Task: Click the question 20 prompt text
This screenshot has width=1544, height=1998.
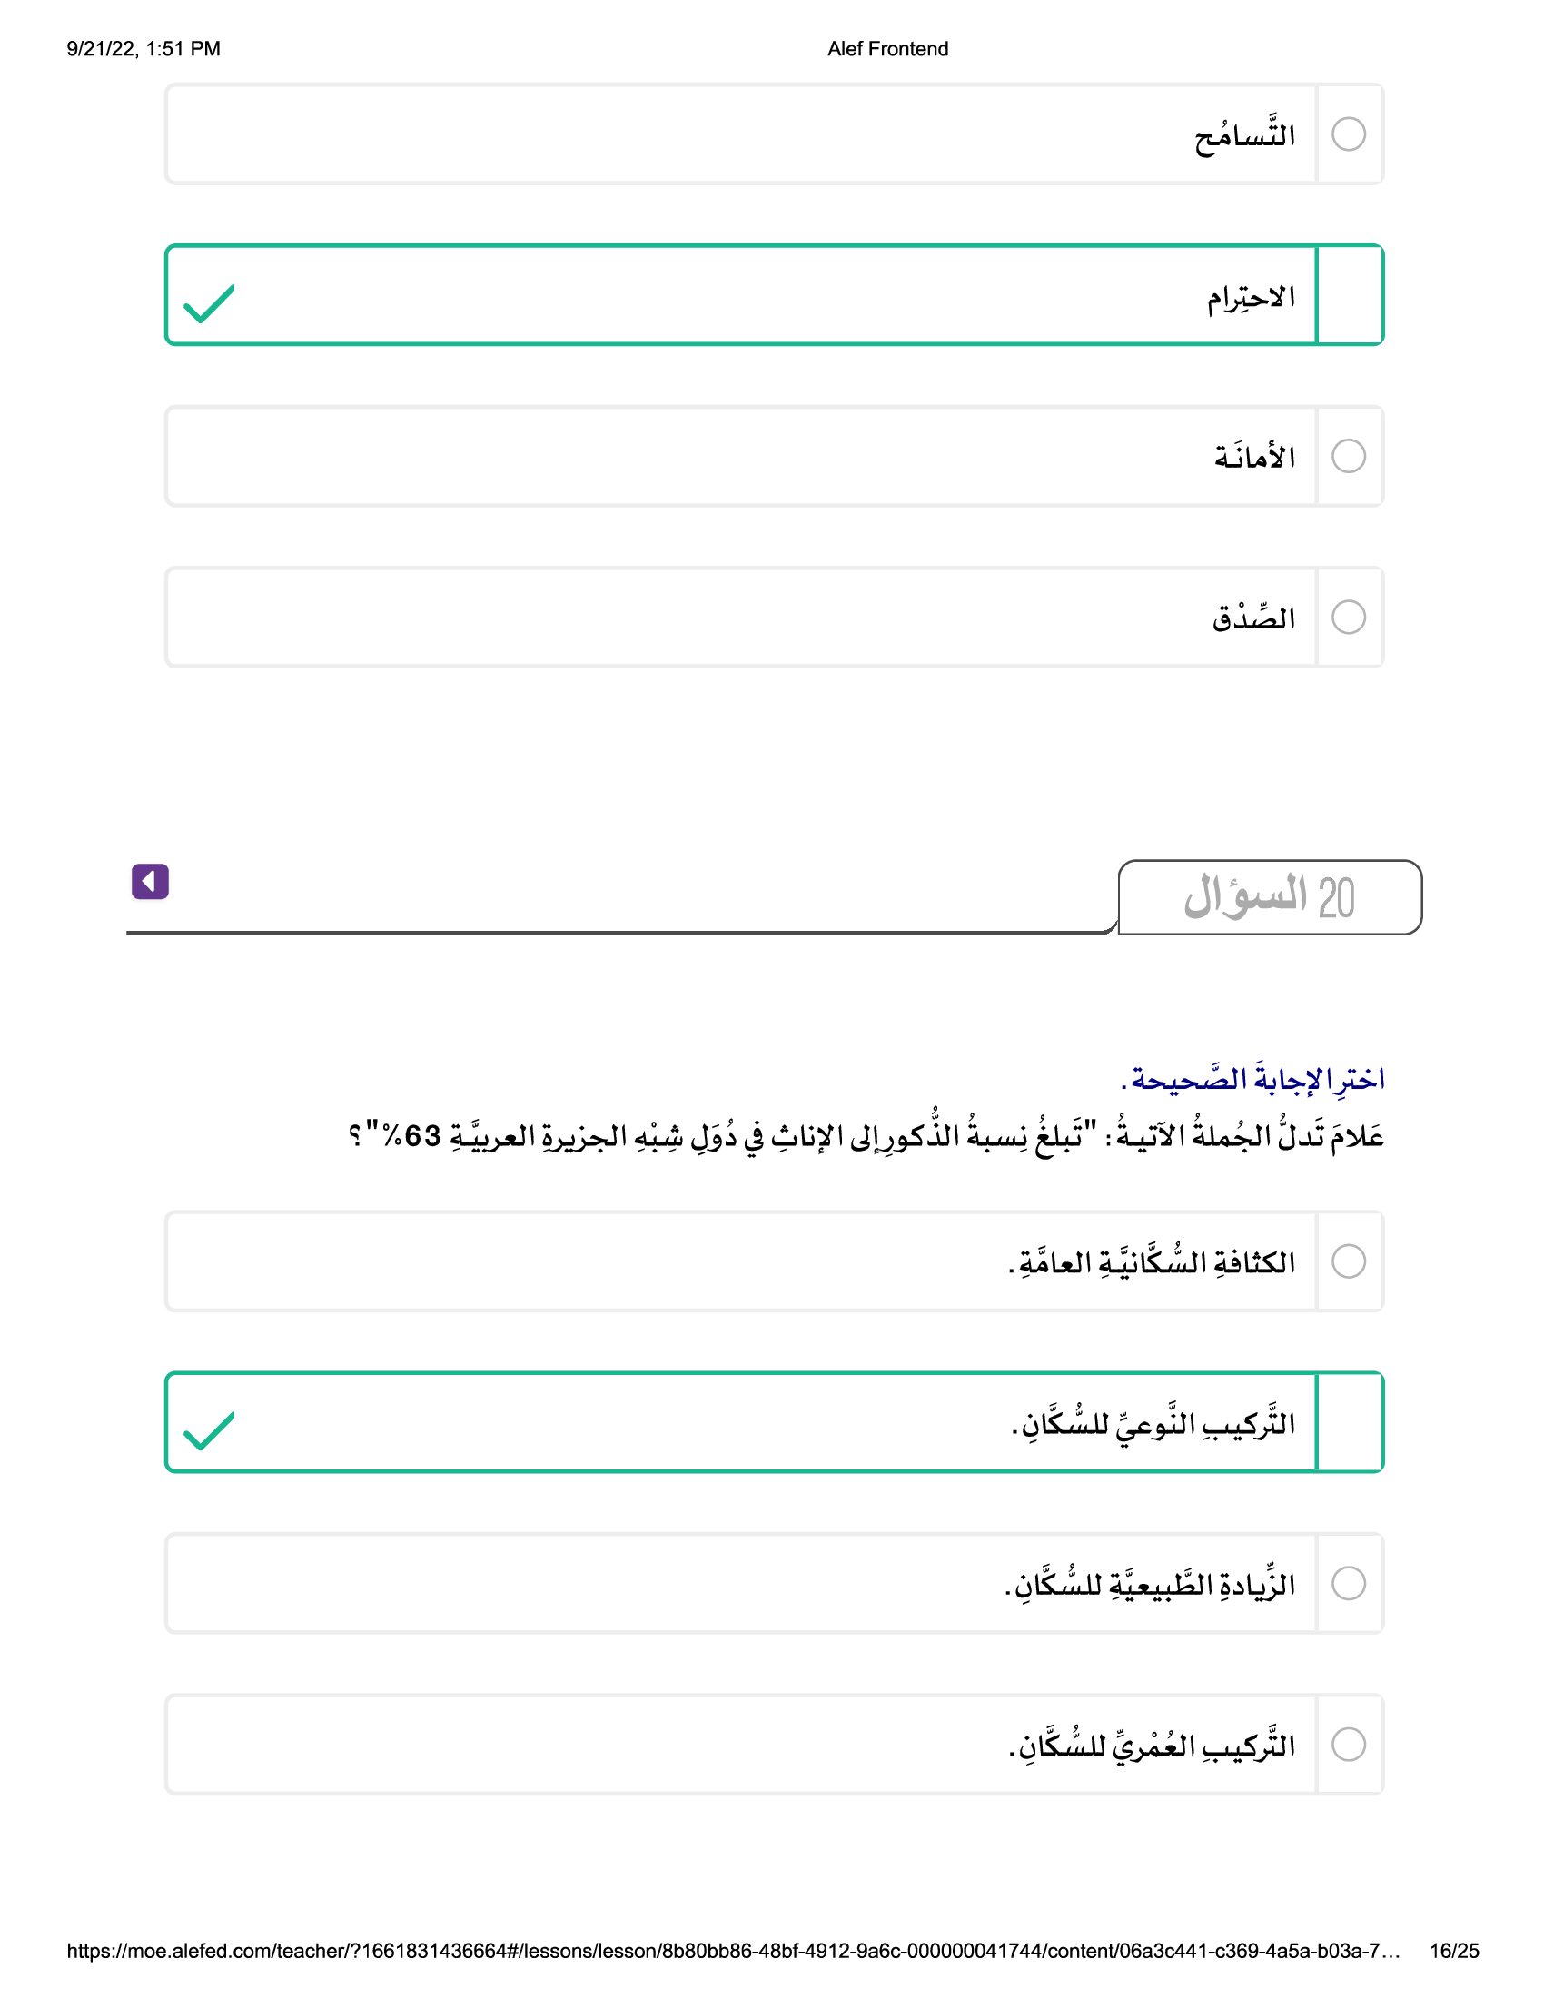Action: click(866, 1136)
